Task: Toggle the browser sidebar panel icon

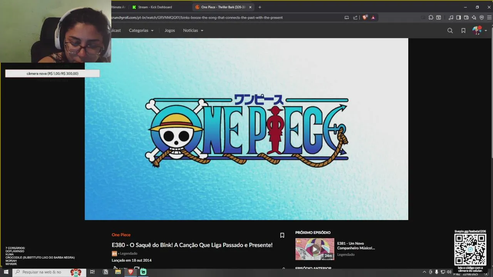Action: tap(458, 17)
